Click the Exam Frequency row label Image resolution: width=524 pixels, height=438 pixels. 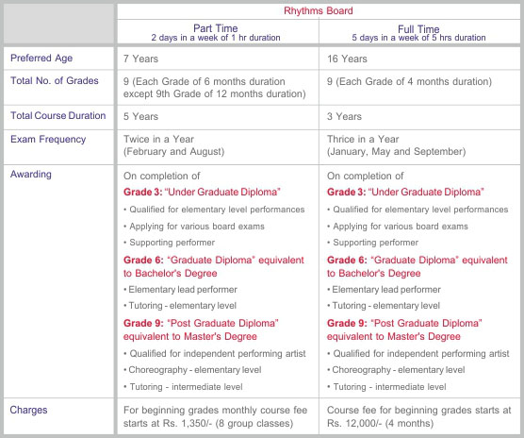click(48, 139)
